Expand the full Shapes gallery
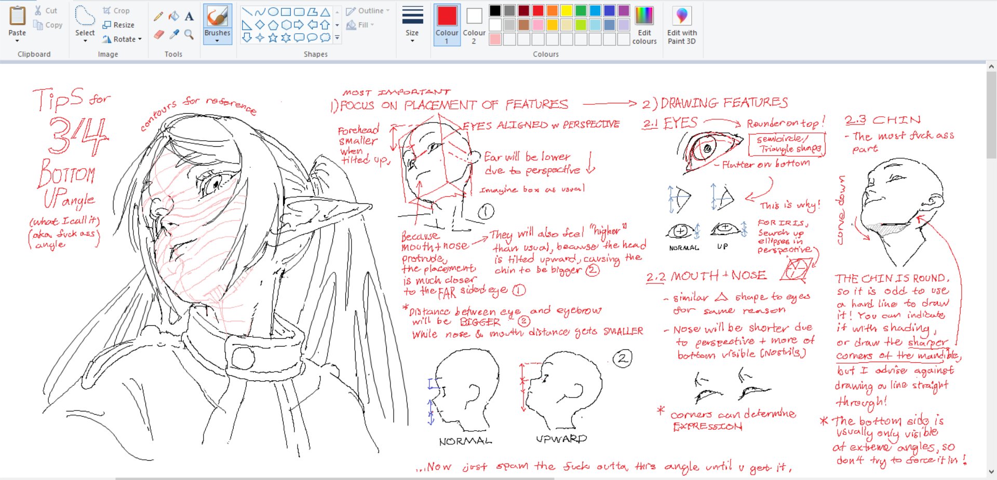 (x=338, y=37)
